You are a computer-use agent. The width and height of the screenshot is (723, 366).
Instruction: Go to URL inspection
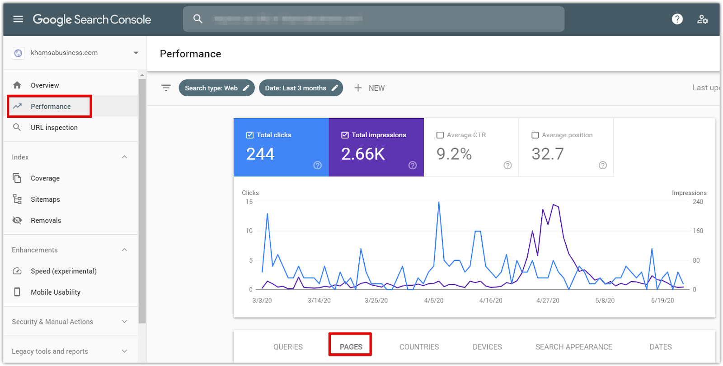pyautogui.click(x=54, y=128)
